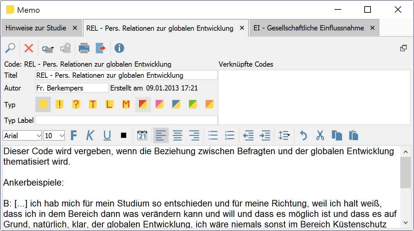Select blue-yellow memo type
Viewport: 414px width, 231px height.
coord(176,104)
